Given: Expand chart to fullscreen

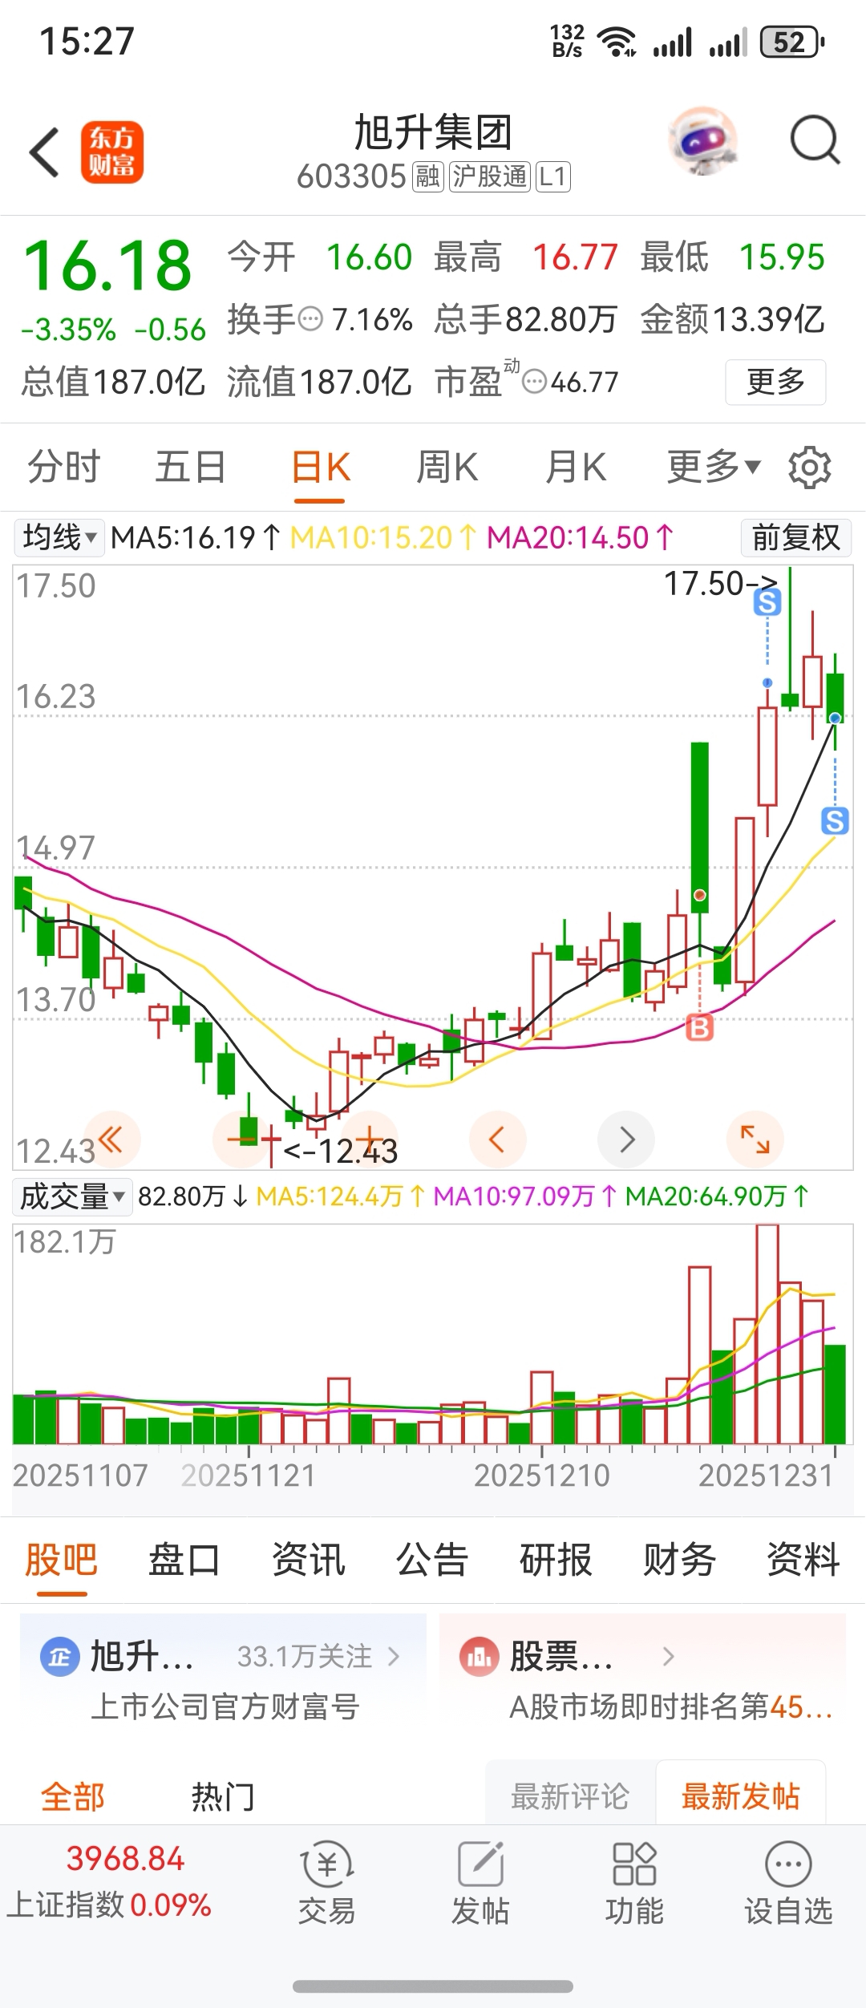Looking at the screenshot, I should pyautogui.click(x=755, y=1139).
